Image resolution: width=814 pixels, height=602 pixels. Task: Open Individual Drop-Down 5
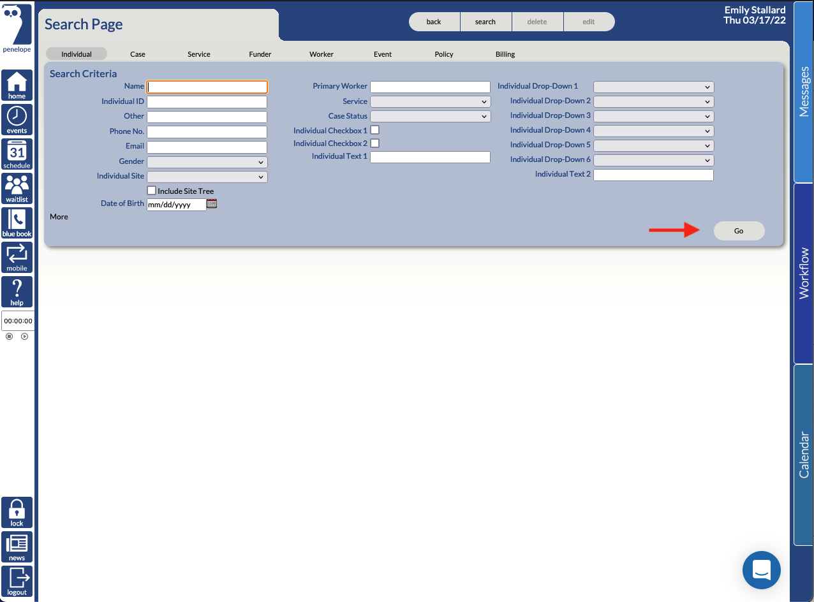[x=653, y=145]
